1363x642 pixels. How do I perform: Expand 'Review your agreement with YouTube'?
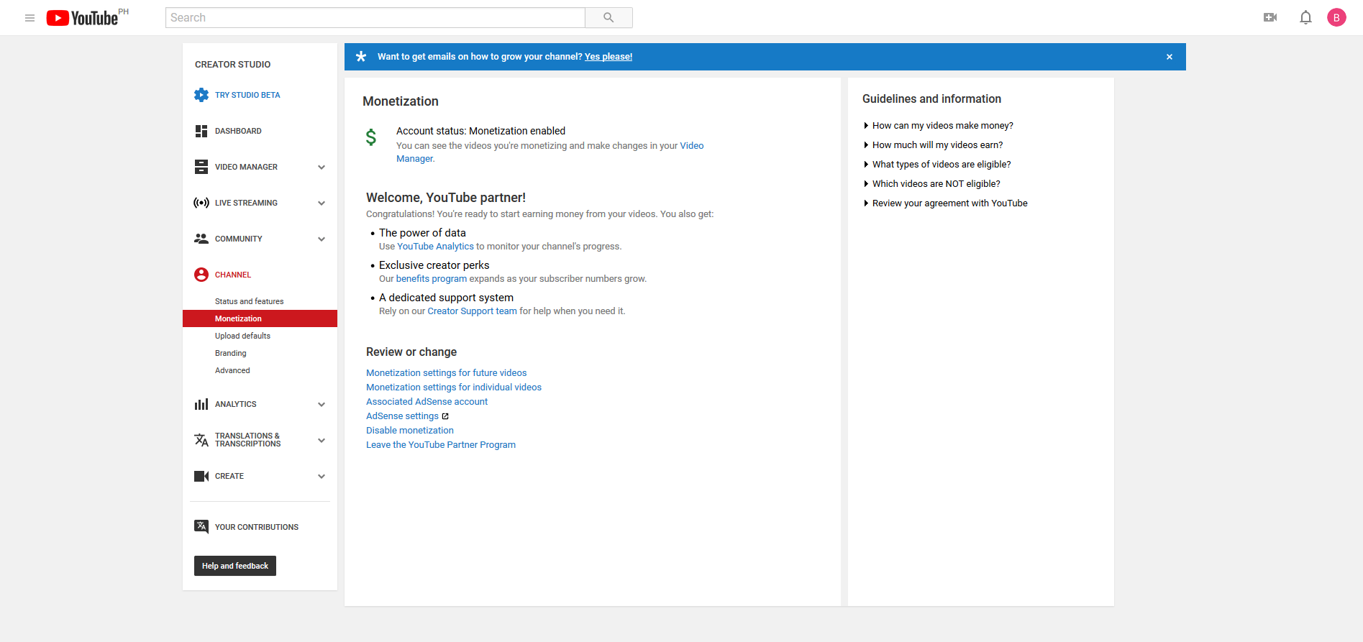[x=946, y=203]
